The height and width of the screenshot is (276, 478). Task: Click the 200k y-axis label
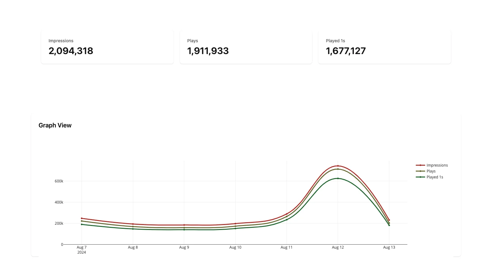59,223
